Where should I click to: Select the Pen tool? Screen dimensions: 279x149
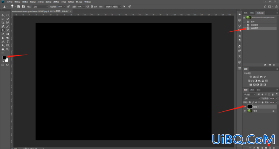click(x=3, y=42)
